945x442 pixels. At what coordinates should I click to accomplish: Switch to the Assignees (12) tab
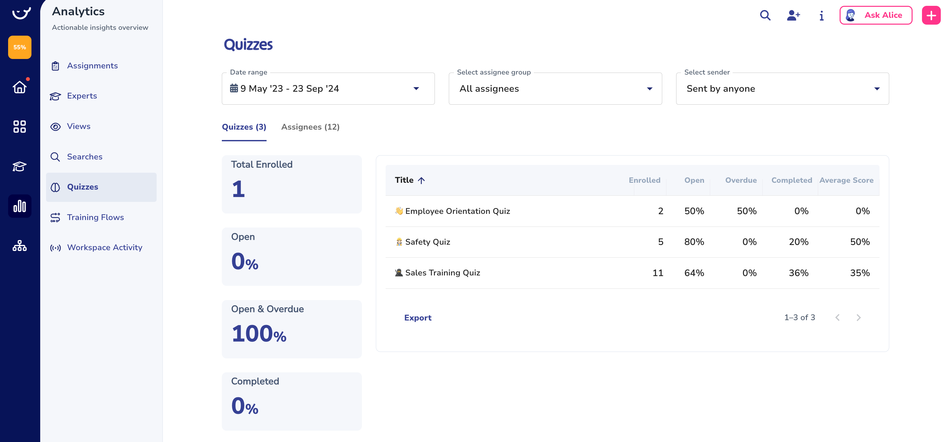click(x=310, y=127)
